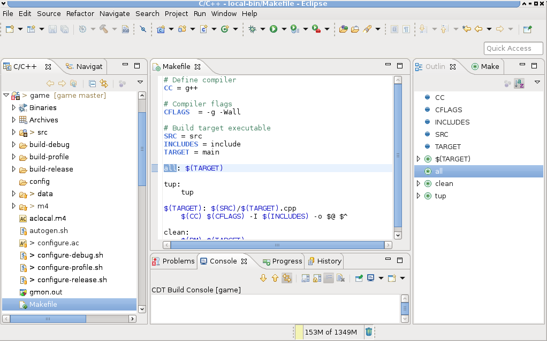Click the Open Type folder icon

coord(344,29)
